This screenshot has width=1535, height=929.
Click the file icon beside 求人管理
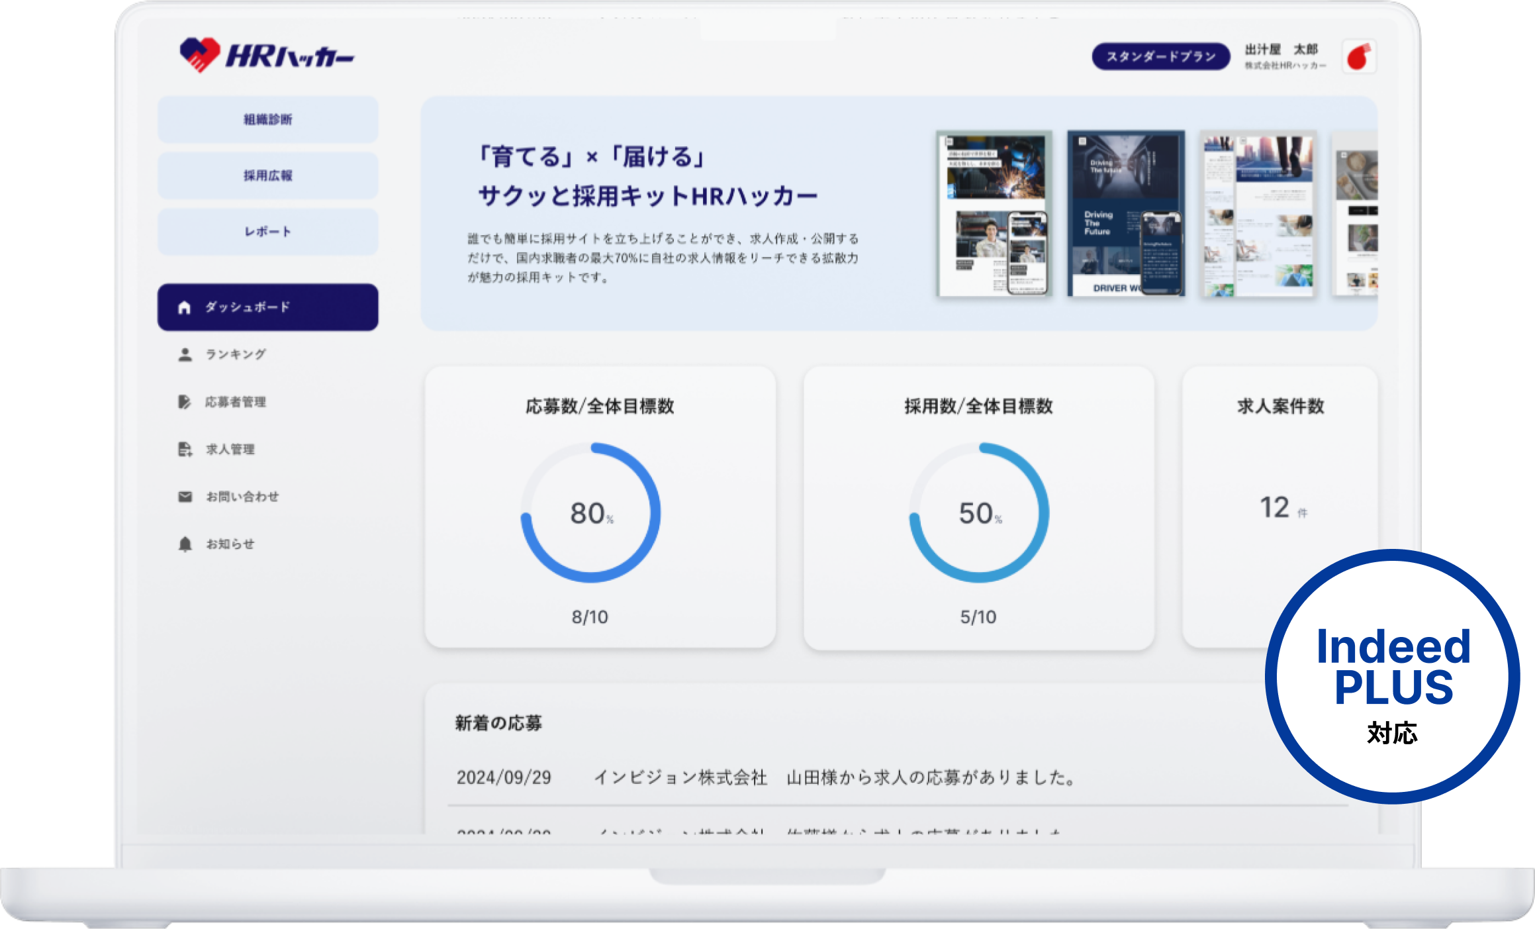point(185,450)
